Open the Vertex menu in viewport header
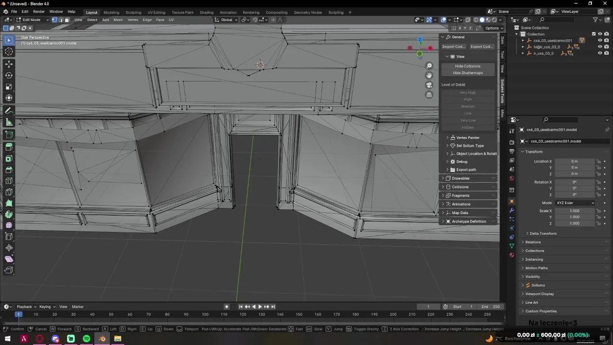The image size is (613, 345). [133, 20]
